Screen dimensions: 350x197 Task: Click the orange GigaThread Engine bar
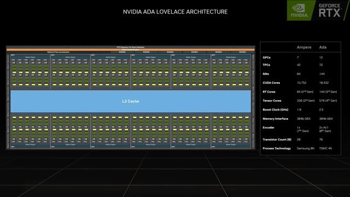(131, 50)
